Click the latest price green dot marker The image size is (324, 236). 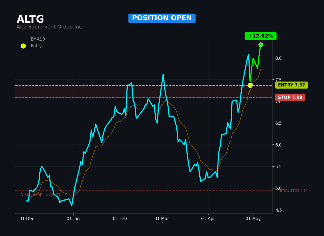point(261,45)
